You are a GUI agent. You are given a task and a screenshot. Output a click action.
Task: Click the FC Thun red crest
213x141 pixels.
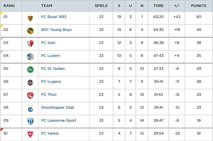pyautogui.click(x=30, y=95)
